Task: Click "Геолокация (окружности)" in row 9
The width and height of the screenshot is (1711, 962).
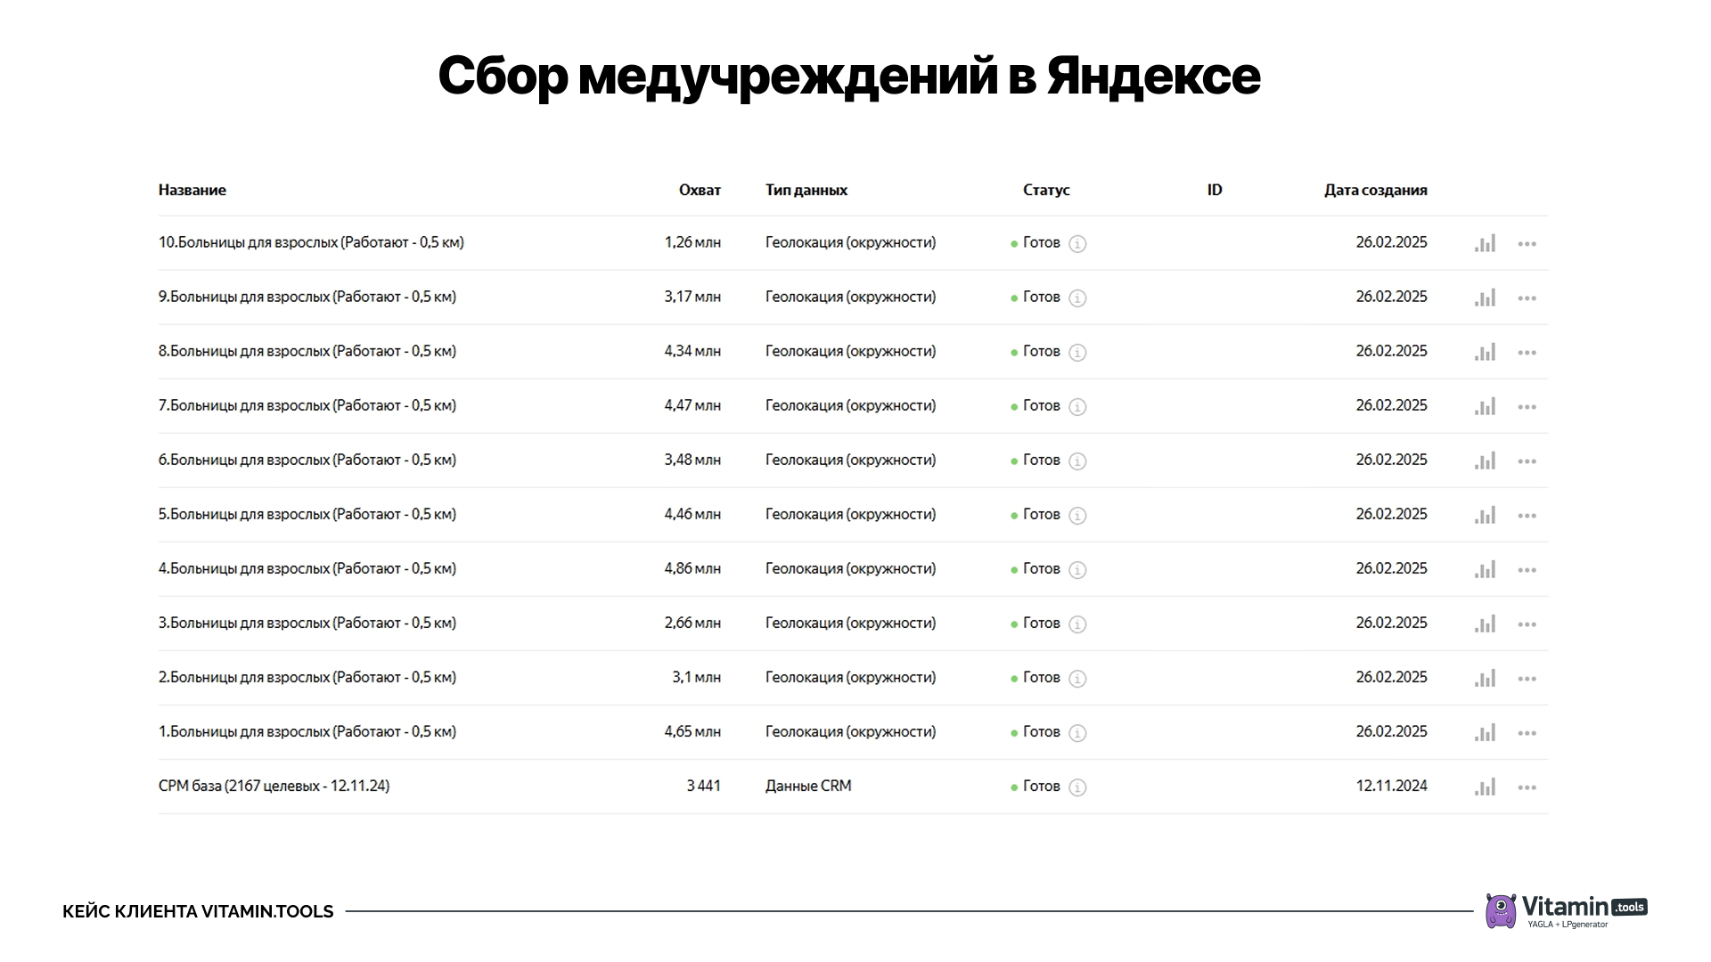Action: pyautogui.click(x=850, y=297)
